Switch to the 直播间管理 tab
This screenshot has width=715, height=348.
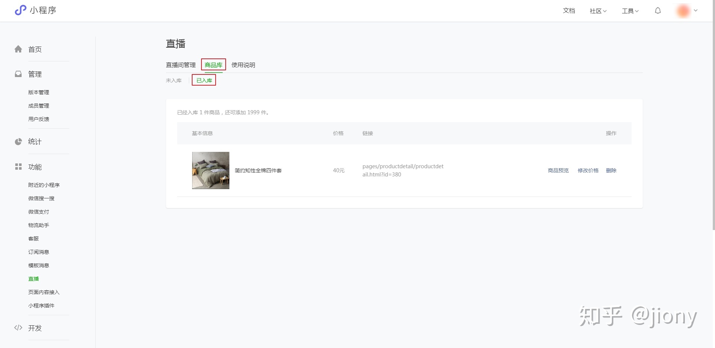click(x=181, y=65)
